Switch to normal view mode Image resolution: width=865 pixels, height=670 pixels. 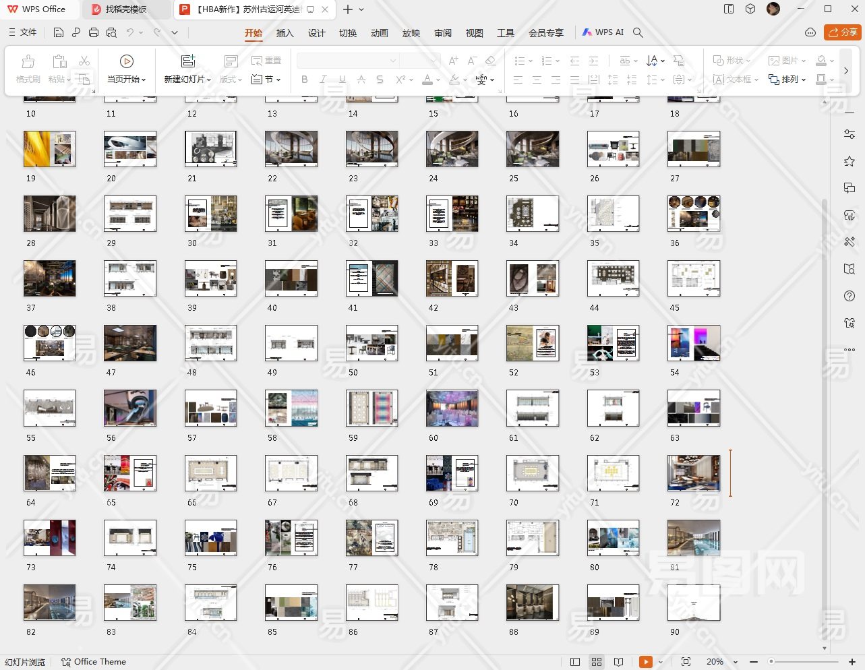pyautogui.click(x=575, y=662)
